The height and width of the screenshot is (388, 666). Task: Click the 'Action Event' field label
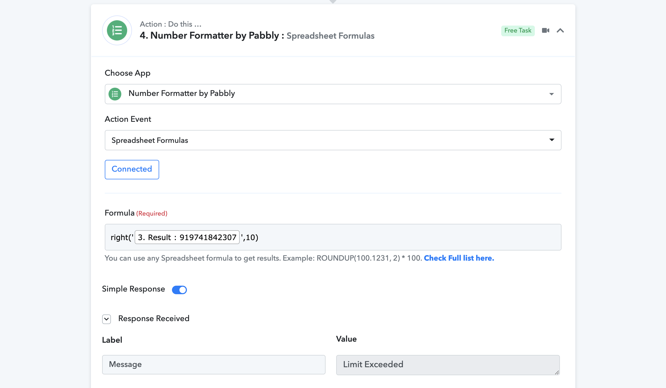pos(128,119)
